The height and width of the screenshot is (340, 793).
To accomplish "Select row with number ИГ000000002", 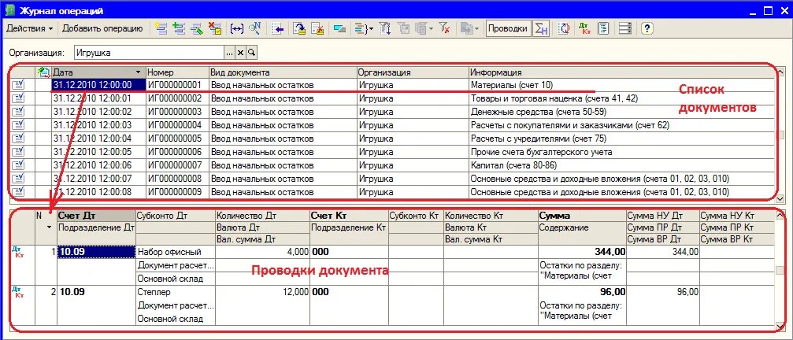I will [177, 98].
